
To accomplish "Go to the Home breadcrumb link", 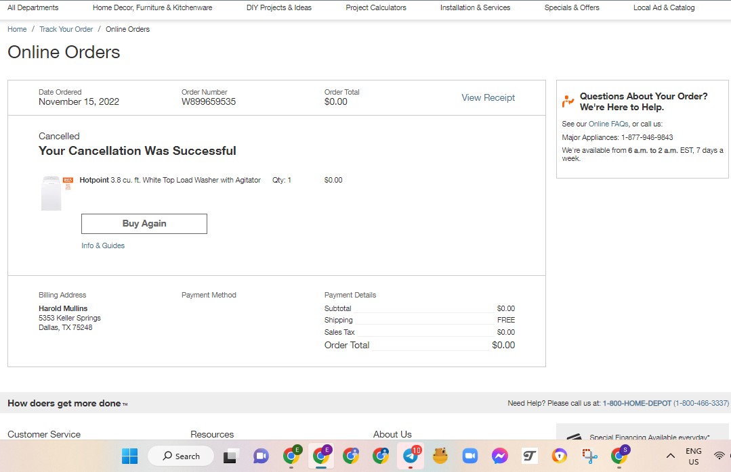I will click(x=17, y=29).
